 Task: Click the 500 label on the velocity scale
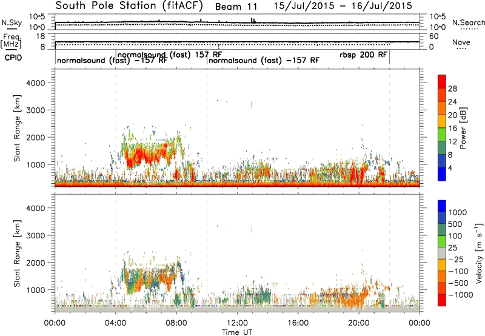point(455,224)
